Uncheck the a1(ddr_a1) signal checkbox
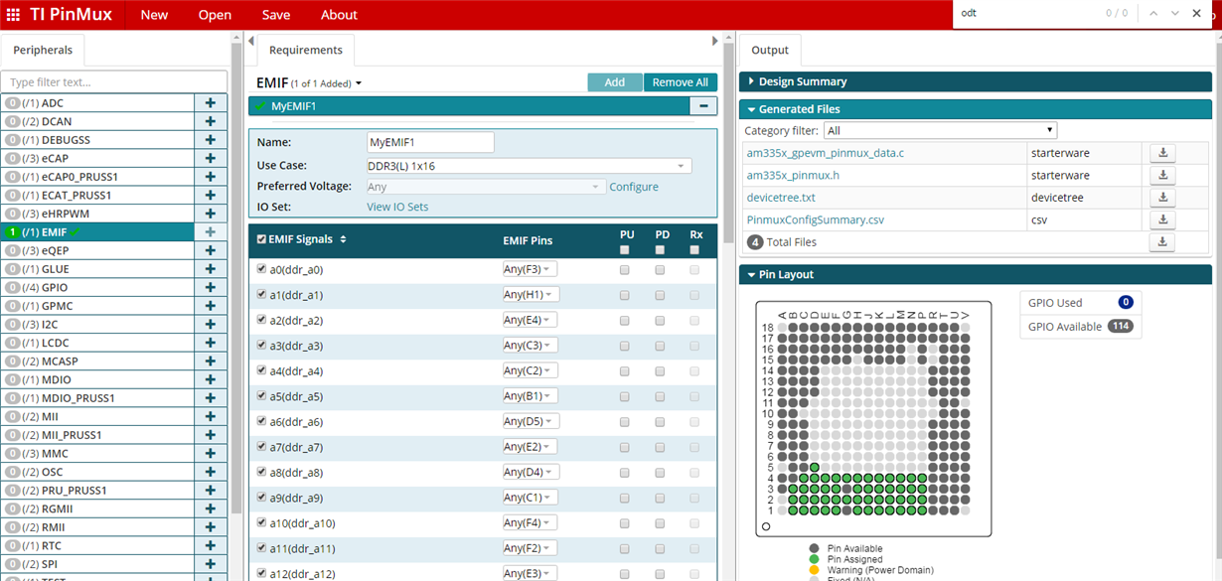The height and width of the screenshot is (581, 1222). click(x=261, y=294)
